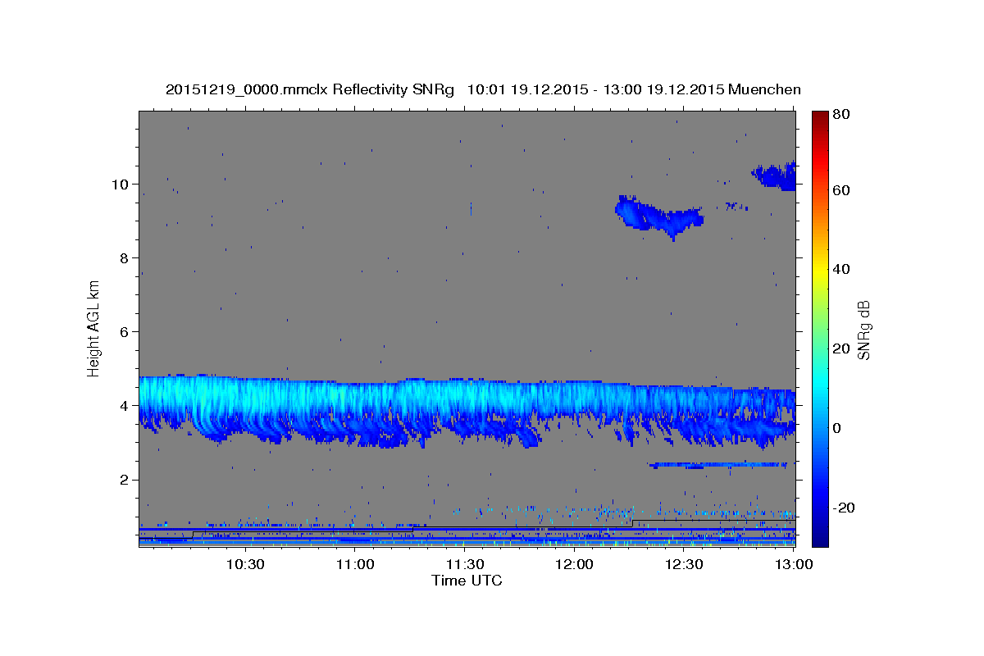984x656 pixels.
Task: Click the thin cloud streak at 2.4 km
Action: [717, 465]
